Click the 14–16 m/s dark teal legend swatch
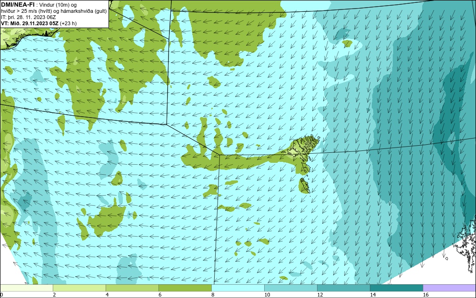This screenshot has height=298, width=476. [396, 288]
